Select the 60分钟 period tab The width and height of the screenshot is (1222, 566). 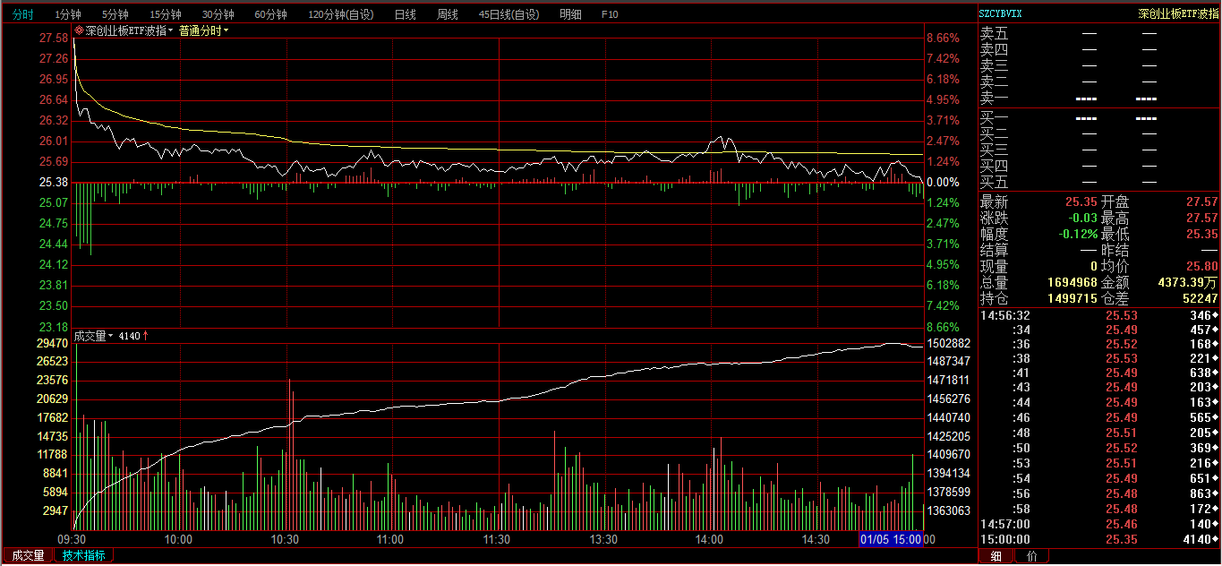pos(270,14)
